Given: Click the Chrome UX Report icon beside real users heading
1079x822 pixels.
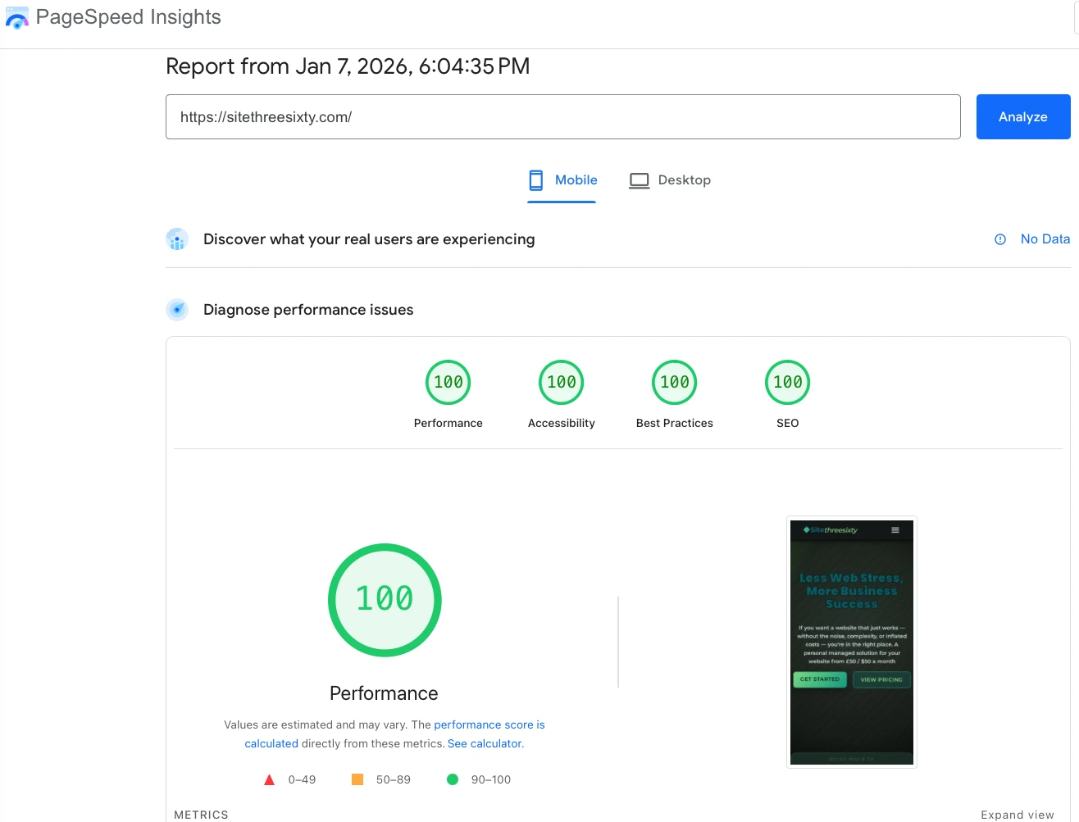Looking at the screenshot, I should pos(177,238).
